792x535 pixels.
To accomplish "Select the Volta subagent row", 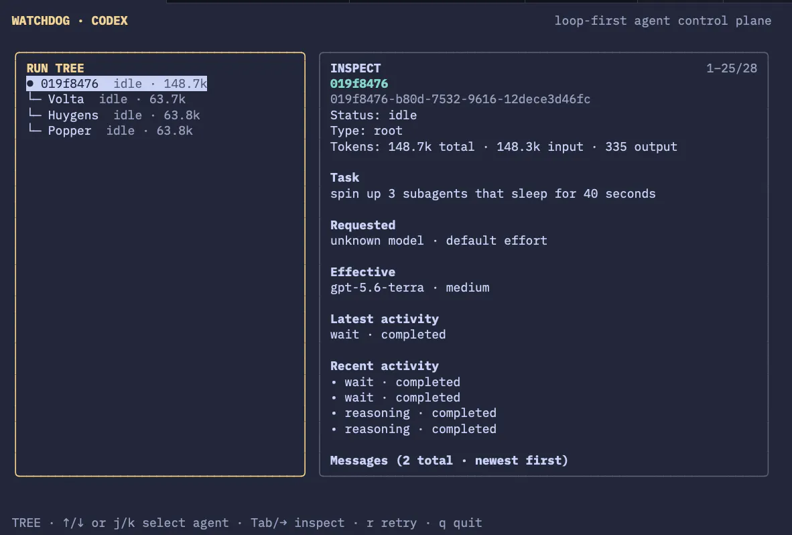I will 107,99.
